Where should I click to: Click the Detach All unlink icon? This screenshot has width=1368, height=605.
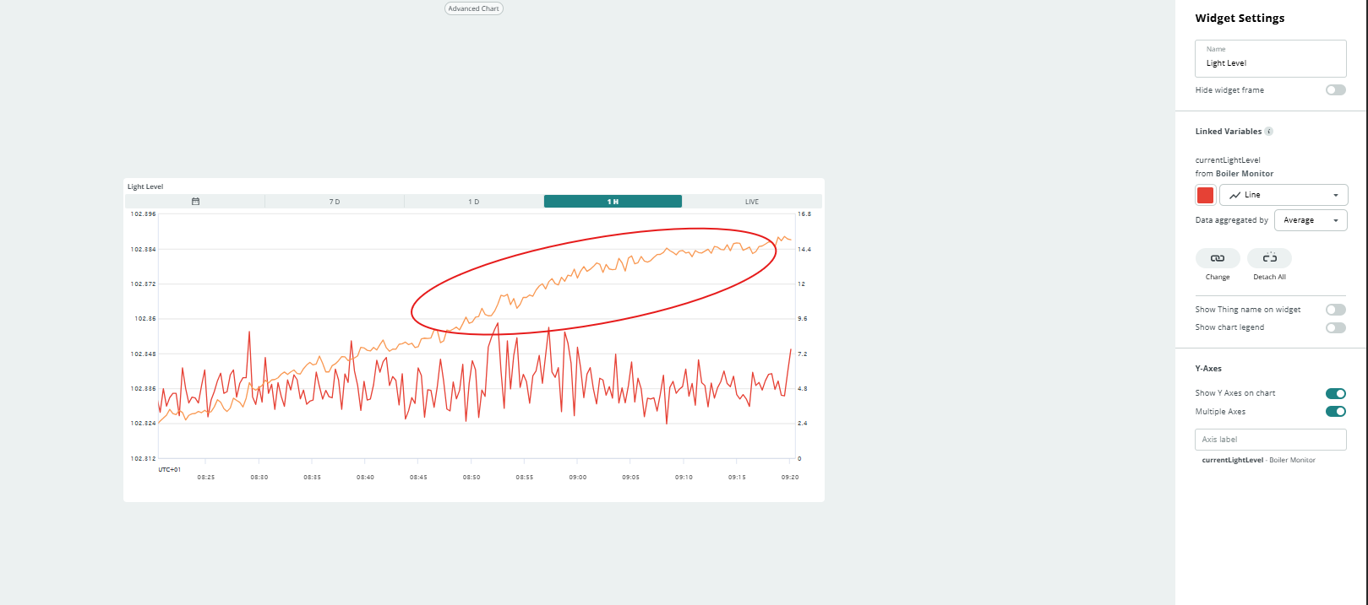pyautogui.click(x=1269, y=258)
